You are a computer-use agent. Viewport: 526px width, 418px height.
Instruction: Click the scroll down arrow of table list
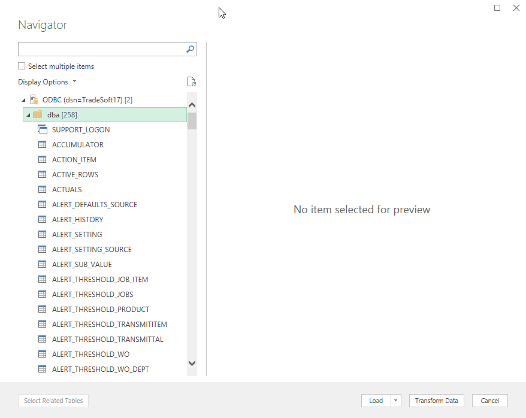click(192, 363)
